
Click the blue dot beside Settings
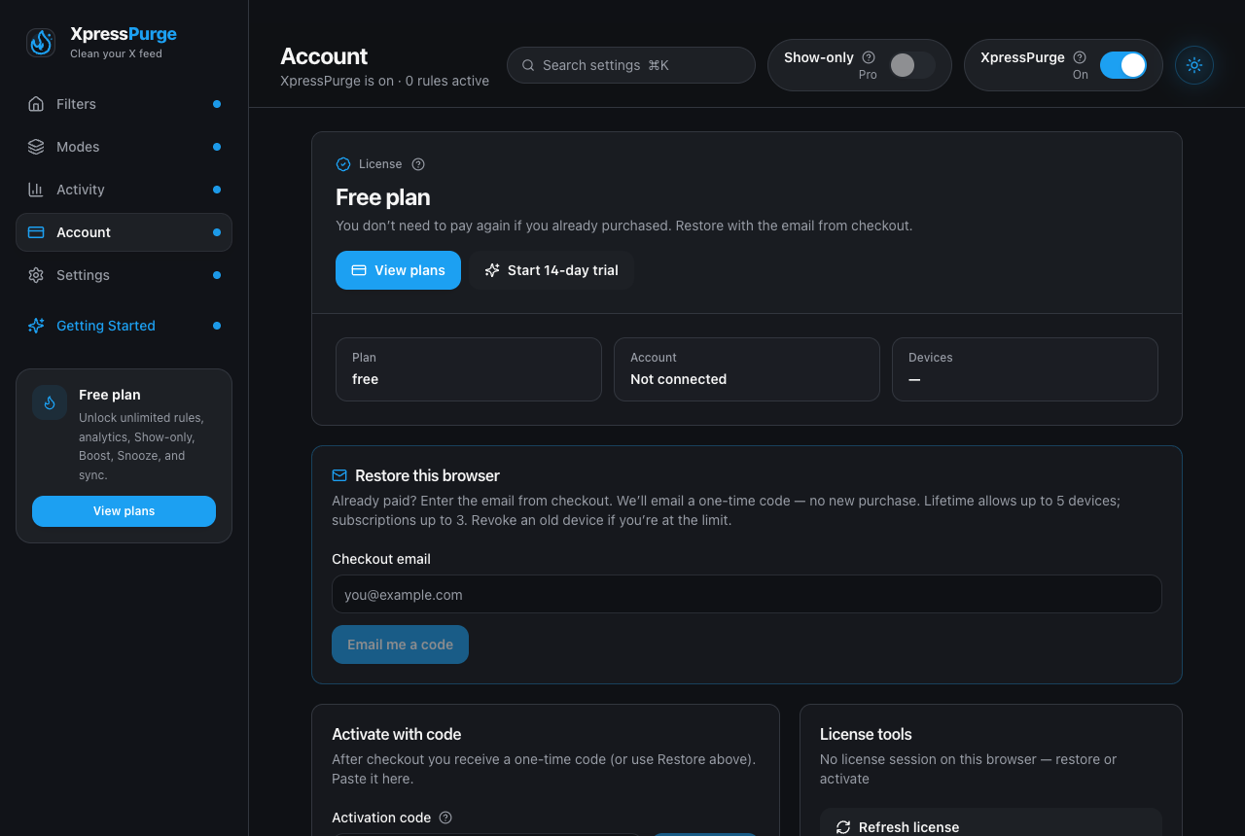click(217, 275)
